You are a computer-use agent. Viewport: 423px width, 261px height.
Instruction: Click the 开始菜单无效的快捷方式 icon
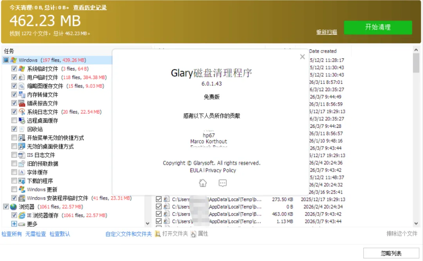click(x=22, y=138)
